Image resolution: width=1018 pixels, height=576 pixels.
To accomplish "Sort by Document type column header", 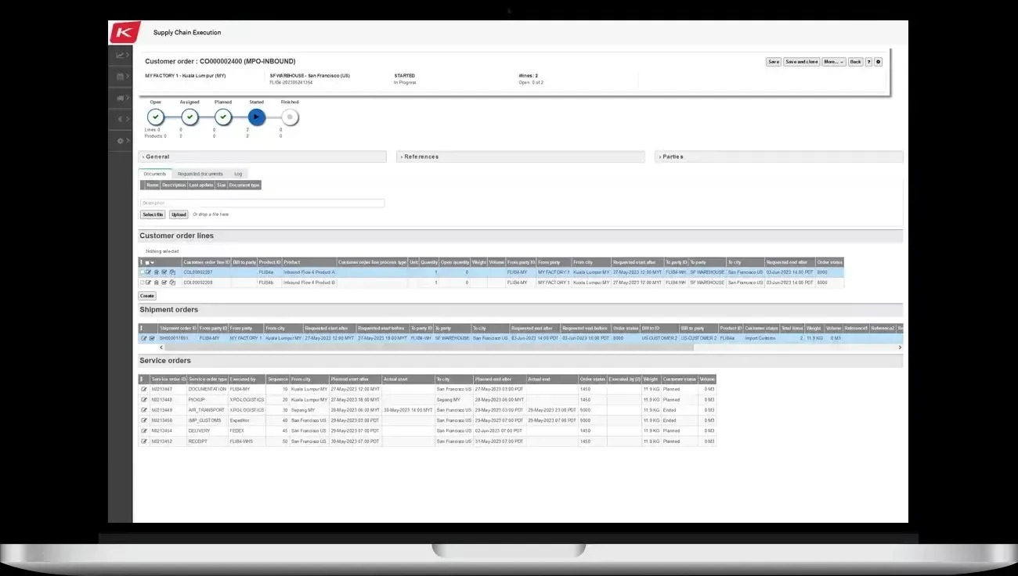I will point(244,185).
